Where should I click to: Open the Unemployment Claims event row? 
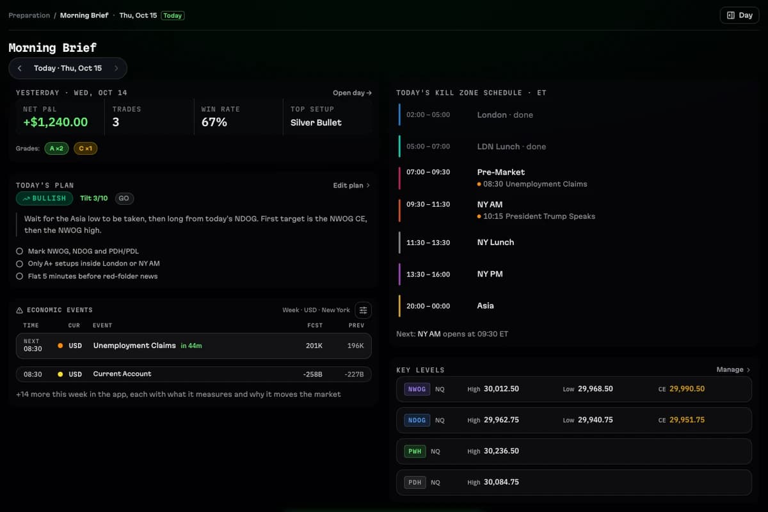[x=193, y=346]
